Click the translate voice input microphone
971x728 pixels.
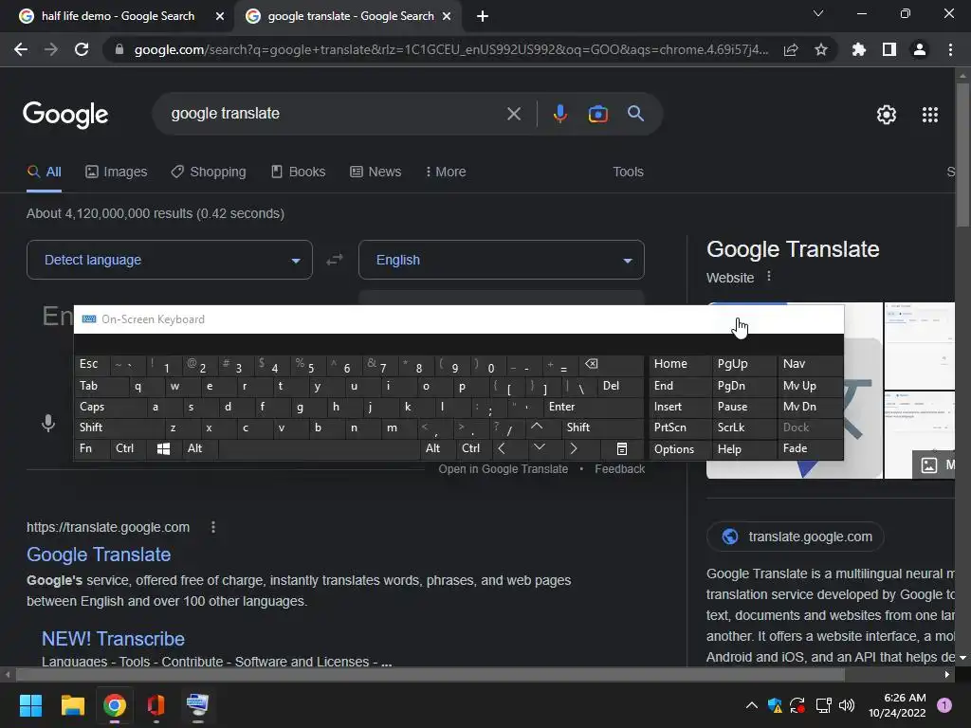[48, 424]
